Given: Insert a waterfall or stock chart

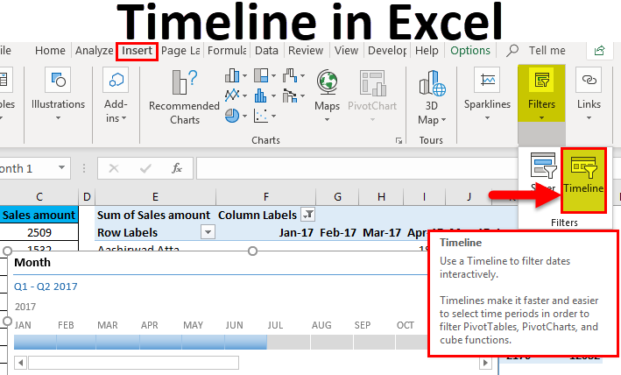Looking at the screenshot, I should pyautogui.click(x=290, y=75).
